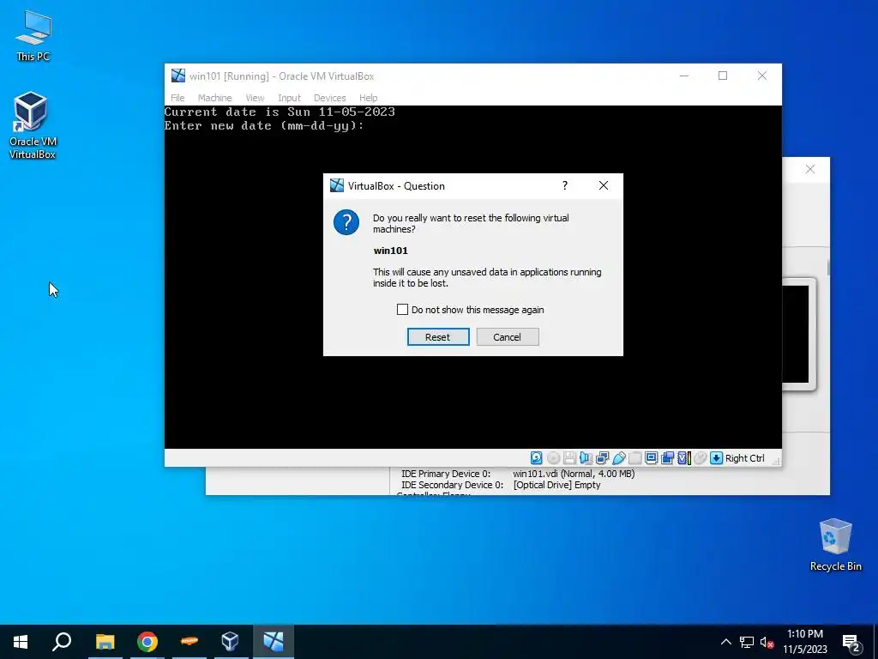The image size is (878, 659).
Task: Click Cancel in the Question dialog
Action: (x=508, y=336)
